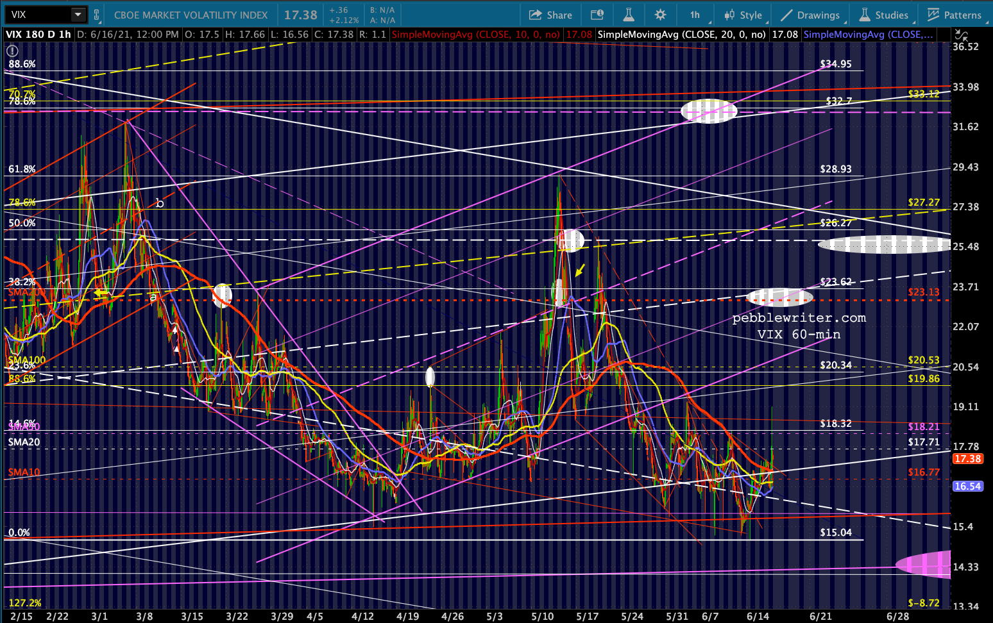Click the flask icon beside Share

629,15
